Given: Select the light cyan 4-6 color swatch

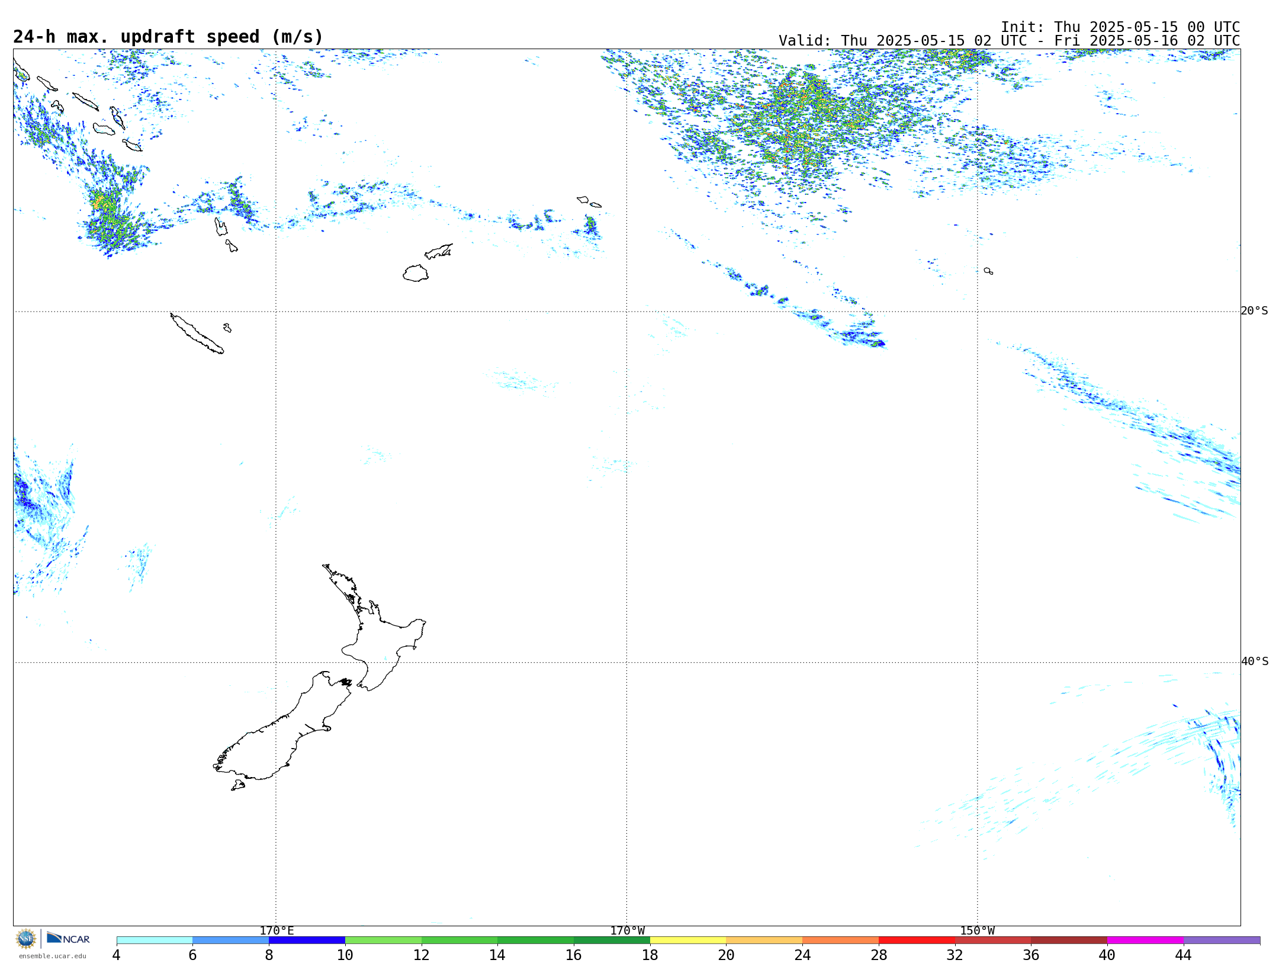Looking at the screenshot, I should (x=155, y=940).
